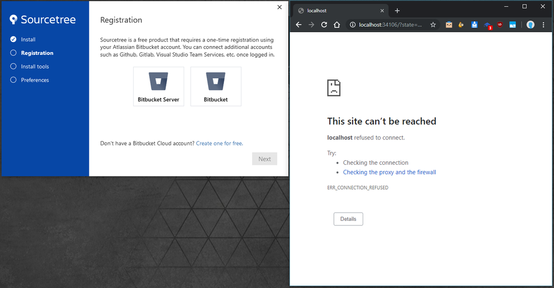Bookmark this page with the star

tap(433, 25)
